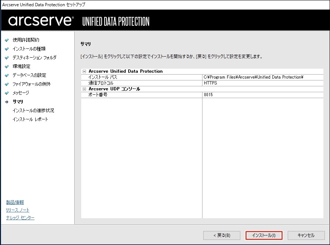Screen dimensions: 330x245
Task: Click the checkmark icon beside ファイアウォールの例外
Action: (7, 84)
